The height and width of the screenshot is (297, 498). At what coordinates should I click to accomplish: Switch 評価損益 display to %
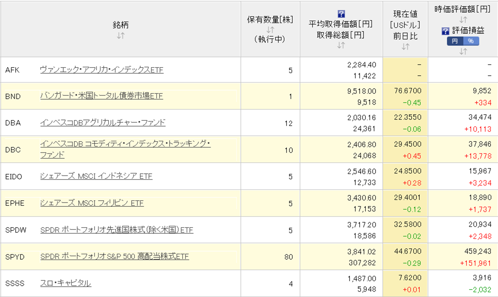(471, 41)
